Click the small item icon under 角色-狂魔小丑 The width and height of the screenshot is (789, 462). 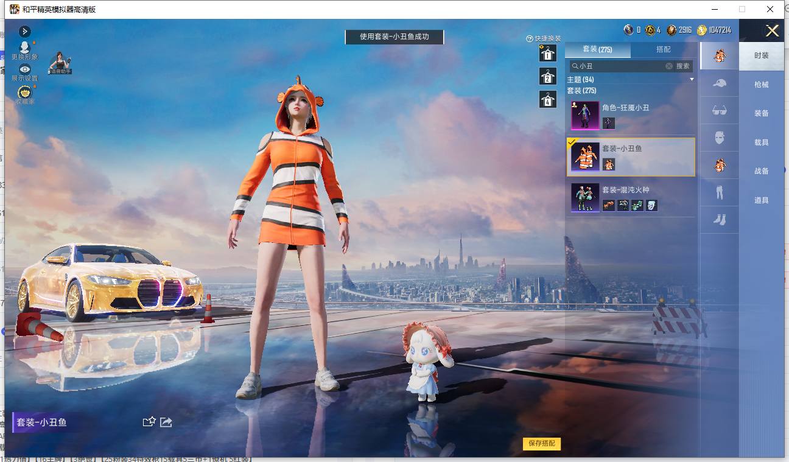point(609,123)
